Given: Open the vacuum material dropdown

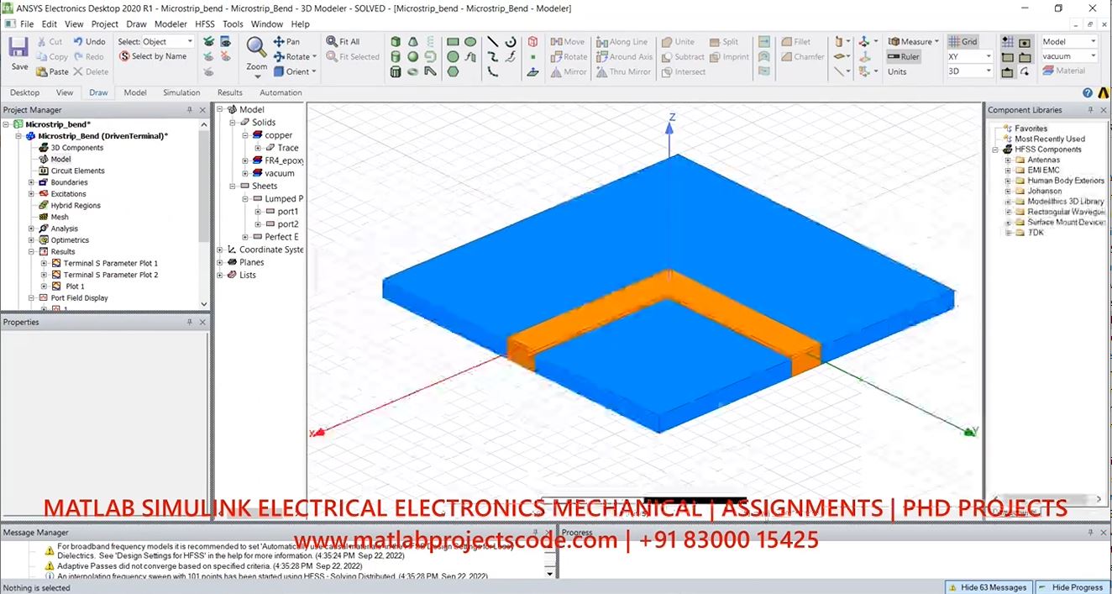Looking at the screenshot, I should tap(1093, 56).
